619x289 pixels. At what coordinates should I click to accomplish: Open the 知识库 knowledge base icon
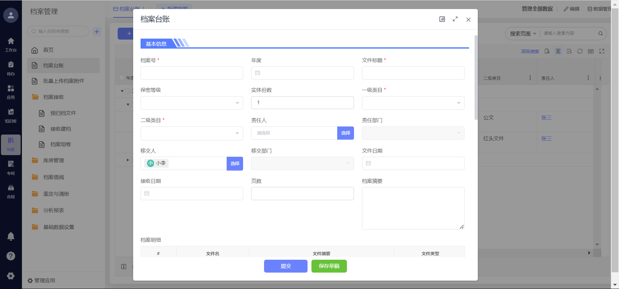(11, 116)
